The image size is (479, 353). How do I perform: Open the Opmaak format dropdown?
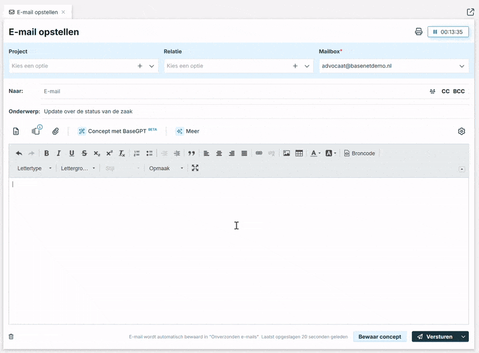(166, 168)
